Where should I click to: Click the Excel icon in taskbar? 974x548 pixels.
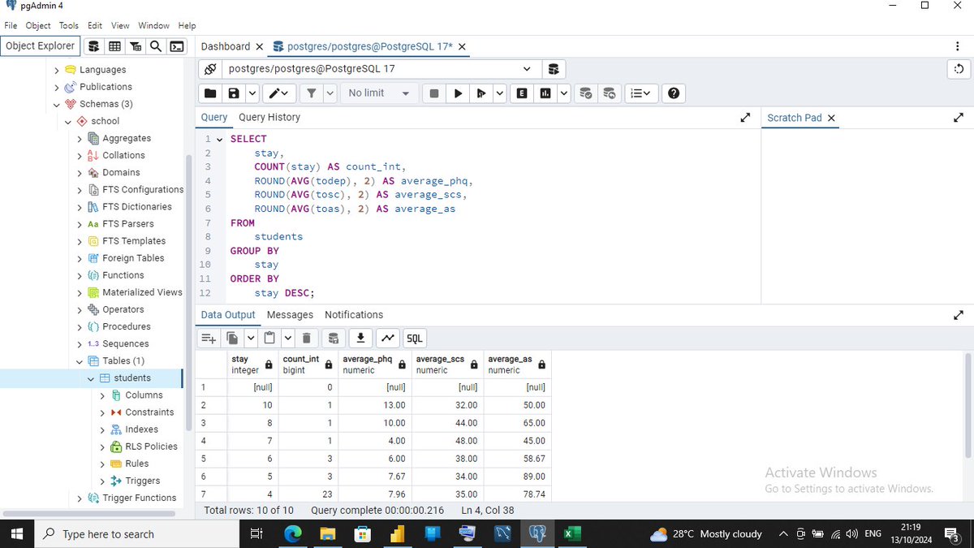[571, 533]
